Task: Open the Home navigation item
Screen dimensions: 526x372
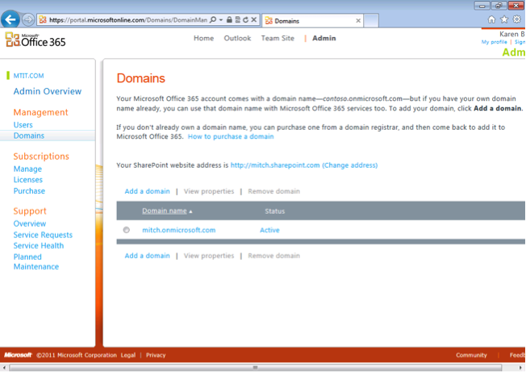Action: [203, 38]
